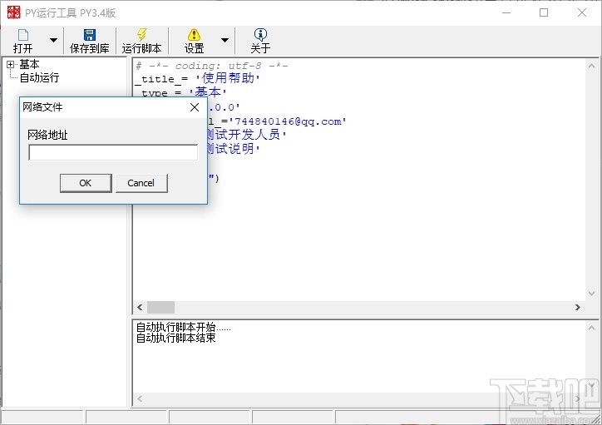This screenshot has height=425, width=602.
Task: Click the code editor scroll-left arrow
Action: [140, 307]
